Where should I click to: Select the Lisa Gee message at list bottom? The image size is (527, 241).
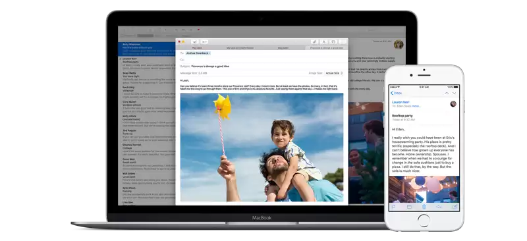(x=146, y=203)
